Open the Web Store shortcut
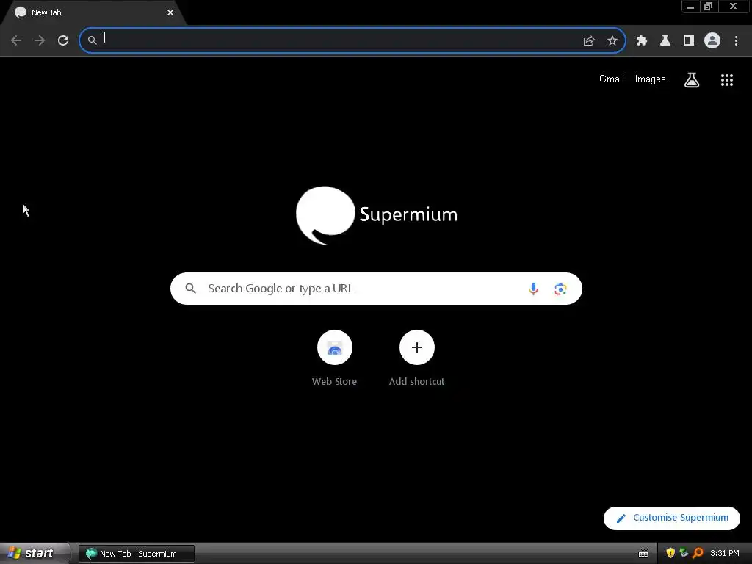 (335, 358)
